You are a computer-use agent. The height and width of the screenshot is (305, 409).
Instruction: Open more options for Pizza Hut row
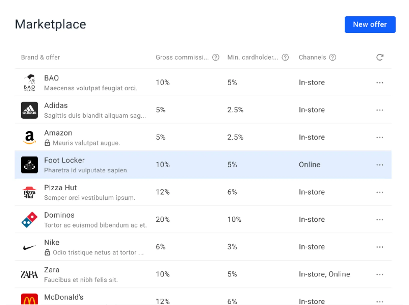tap(380, 192)
